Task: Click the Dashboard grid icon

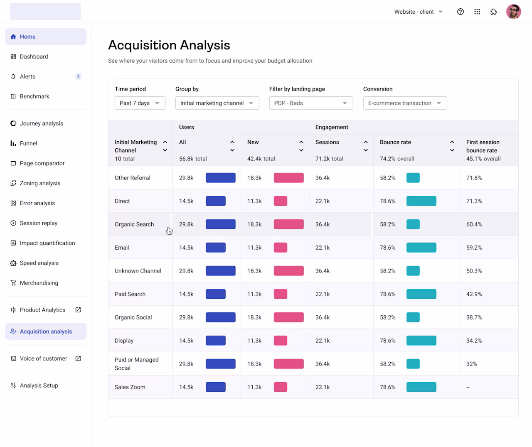Action: (13, 56)
